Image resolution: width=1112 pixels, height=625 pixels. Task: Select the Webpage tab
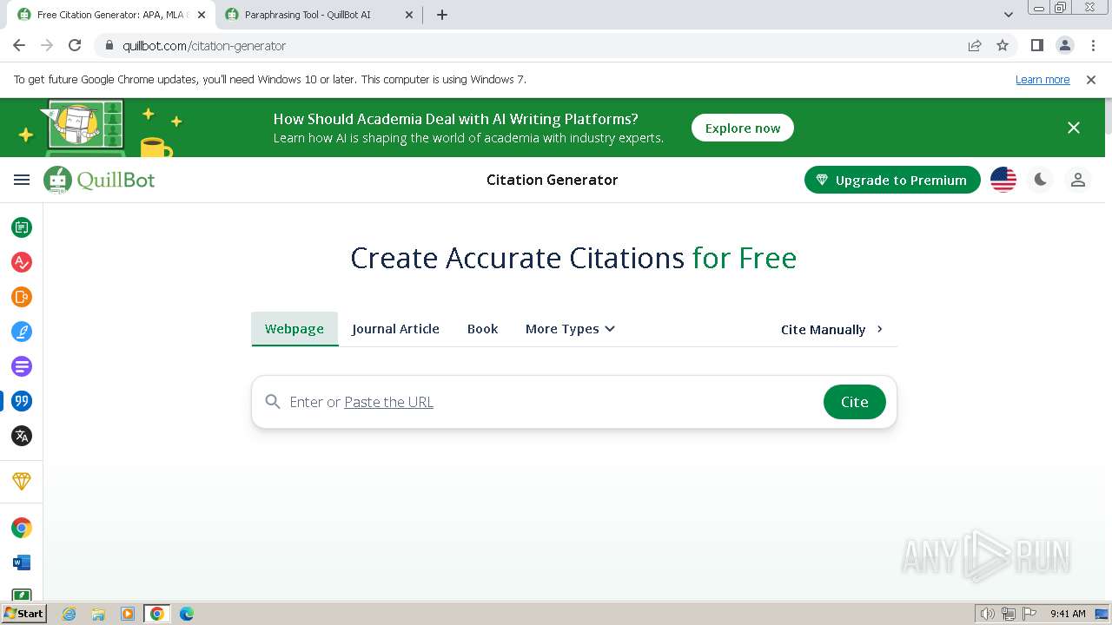tap(295, 329)
